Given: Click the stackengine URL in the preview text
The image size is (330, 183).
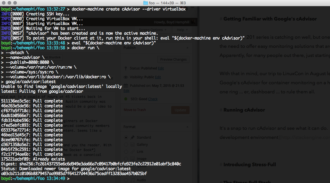Looking at the screenshot, I should [305, 137].
